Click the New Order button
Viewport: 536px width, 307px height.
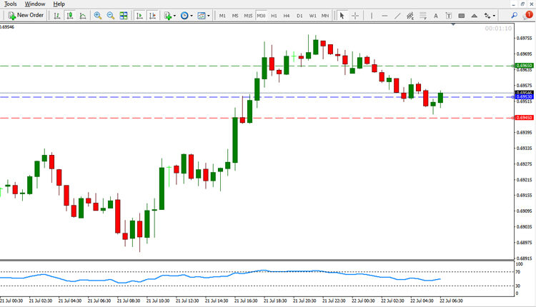point(26,16)
